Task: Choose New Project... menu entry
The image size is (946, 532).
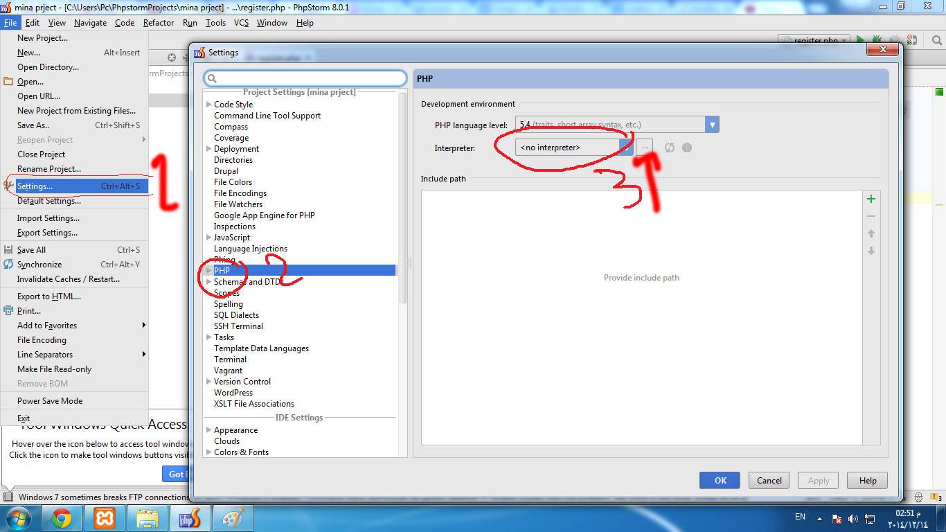Action: 75,38
